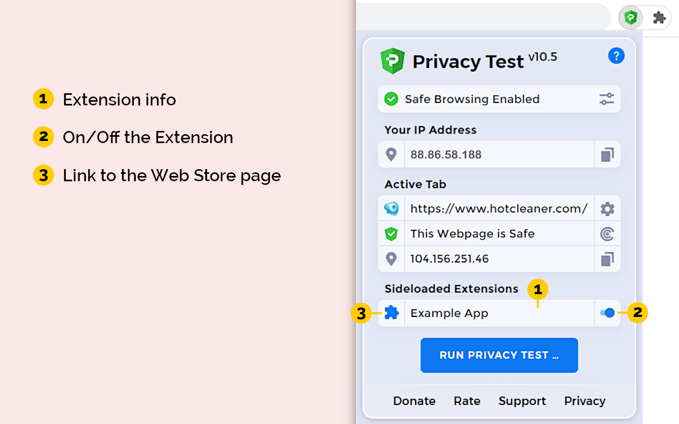Open the browser Extensions puzzle menu

tap(659, 17)
